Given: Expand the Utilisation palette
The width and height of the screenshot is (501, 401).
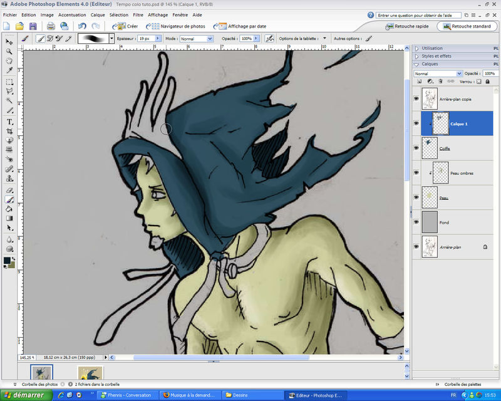Looking at the screenshot, I should pyautogui.click(x=416, y=49).
